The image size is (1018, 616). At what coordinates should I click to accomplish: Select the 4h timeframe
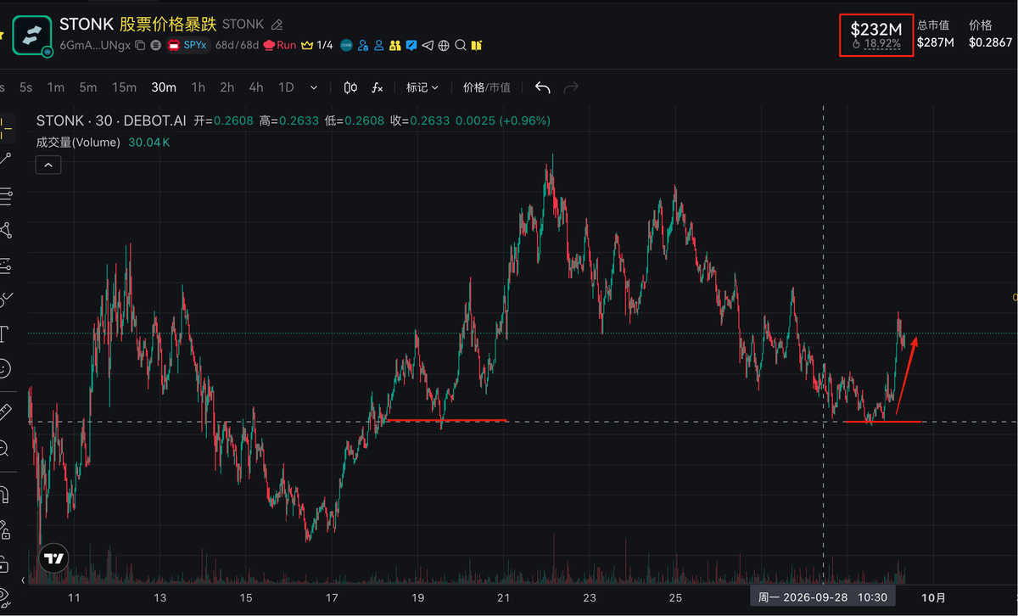[x=255, y=87]
